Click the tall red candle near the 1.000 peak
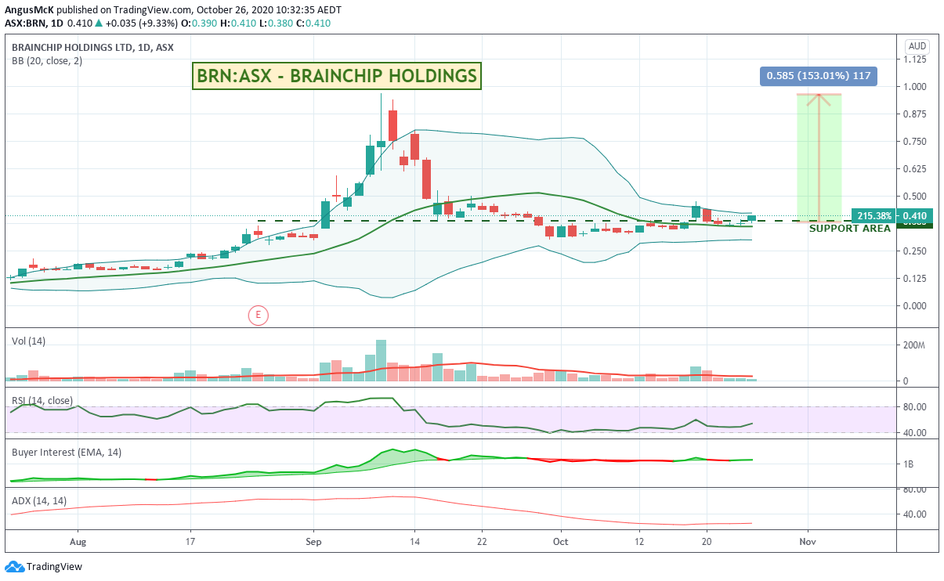This screenshot has width=944, height=581. point(392,125)
